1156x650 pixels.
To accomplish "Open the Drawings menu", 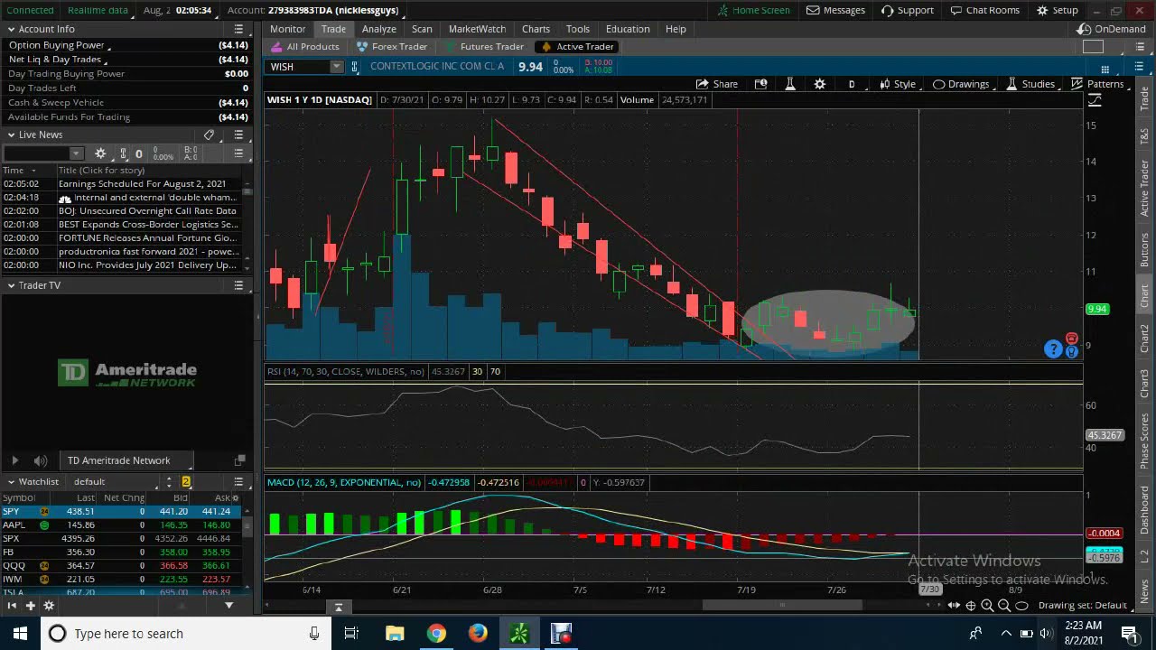I will tap(961, 84).
